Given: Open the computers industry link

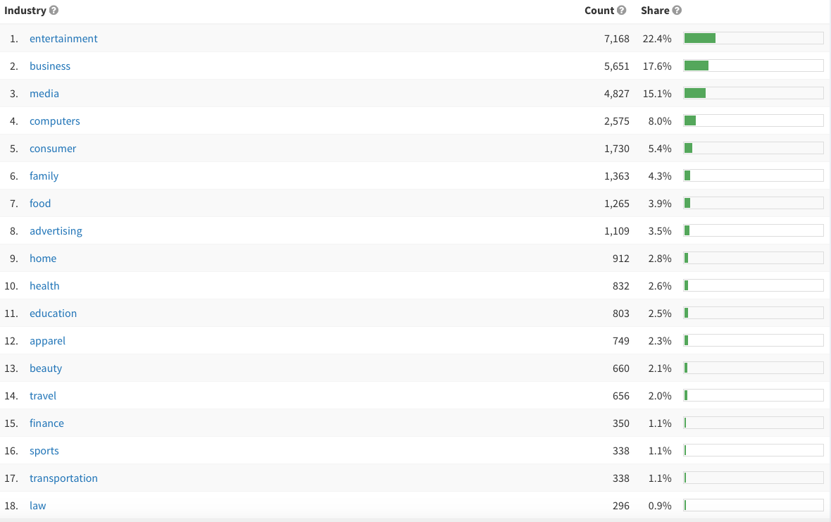Looking at the screenshot, I should click(x=55, y=121).
